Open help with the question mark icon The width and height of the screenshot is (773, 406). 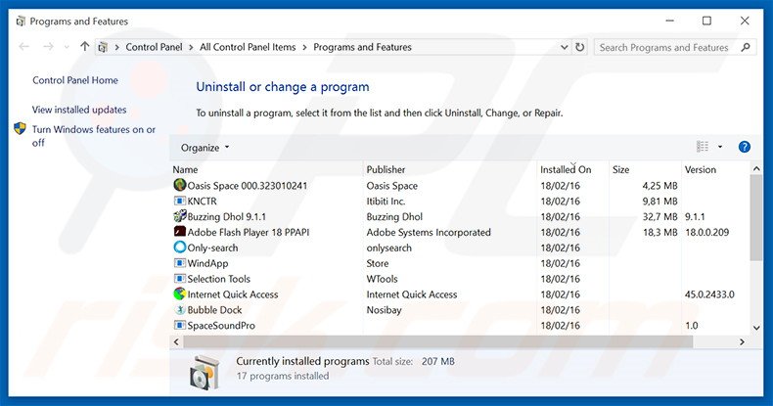(x=744, y=147)
